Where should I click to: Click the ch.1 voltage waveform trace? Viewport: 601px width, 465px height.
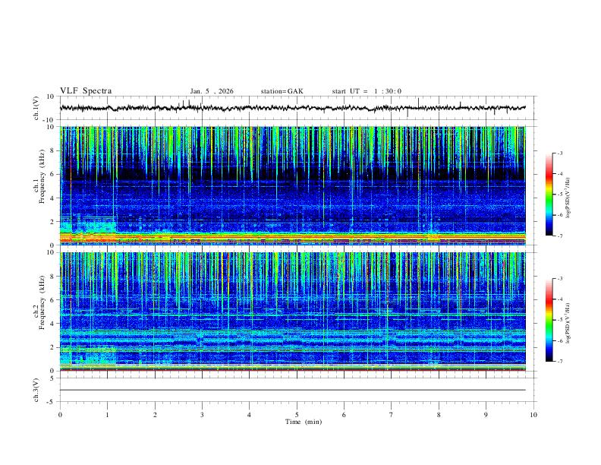292,108
